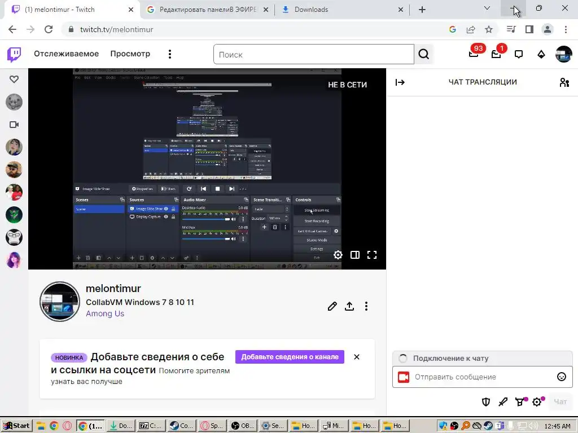The image size is (578, 433).
Task: Open the Twitch home logo
Action: pos(14,54)
